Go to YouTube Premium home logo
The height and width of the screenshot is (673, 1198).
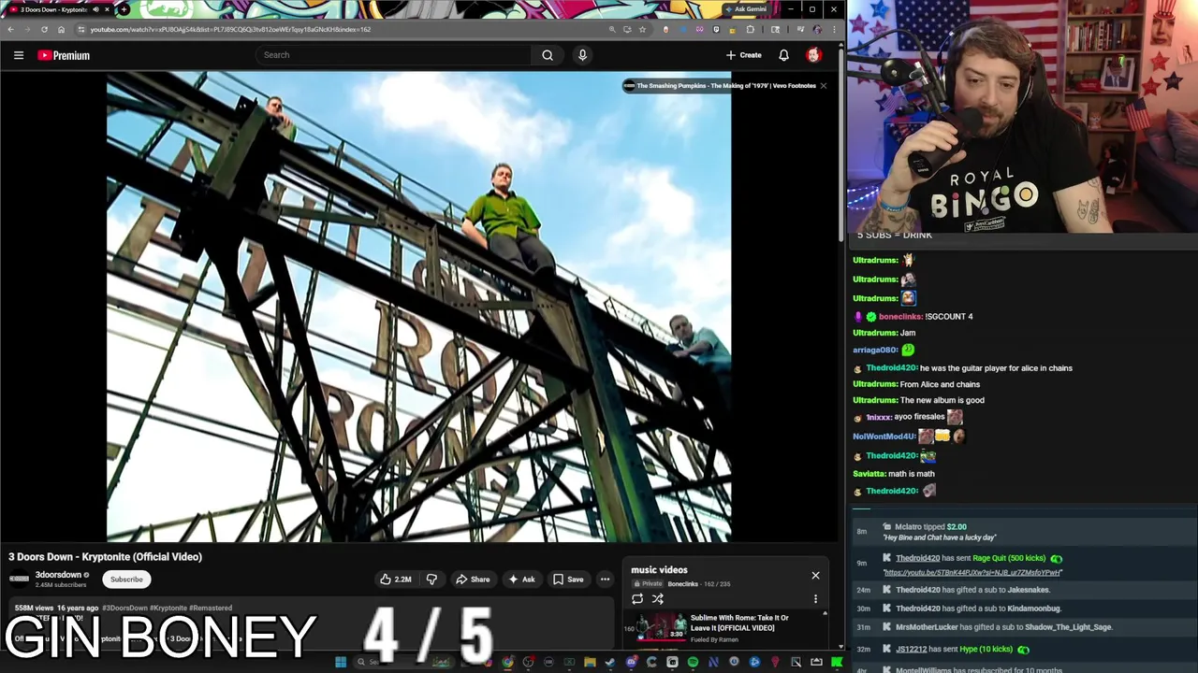(x=64, y=55)
